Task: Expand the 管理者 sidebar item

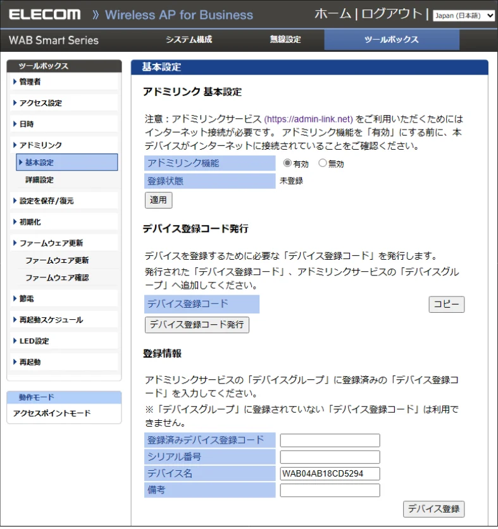Action: click(x=64, y=82)
